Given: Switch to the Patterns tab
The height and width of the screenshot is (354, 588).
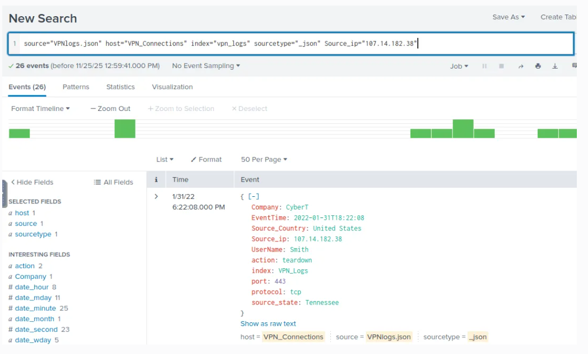Looking at the screenshot, I should tap(76, 87).
